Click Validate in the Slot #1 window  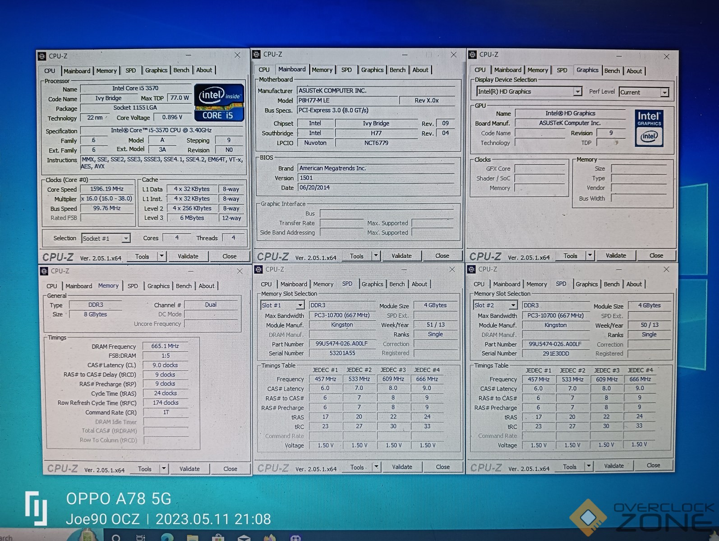point(402,467)
